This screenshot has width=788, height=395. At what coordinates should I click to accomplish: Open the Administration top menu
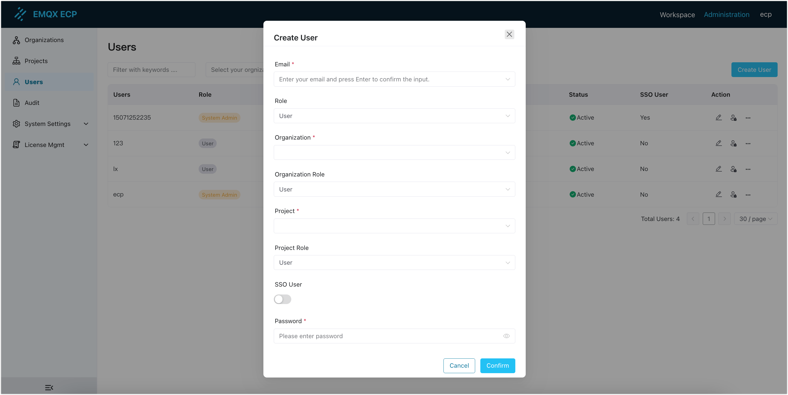click(727, 15)
